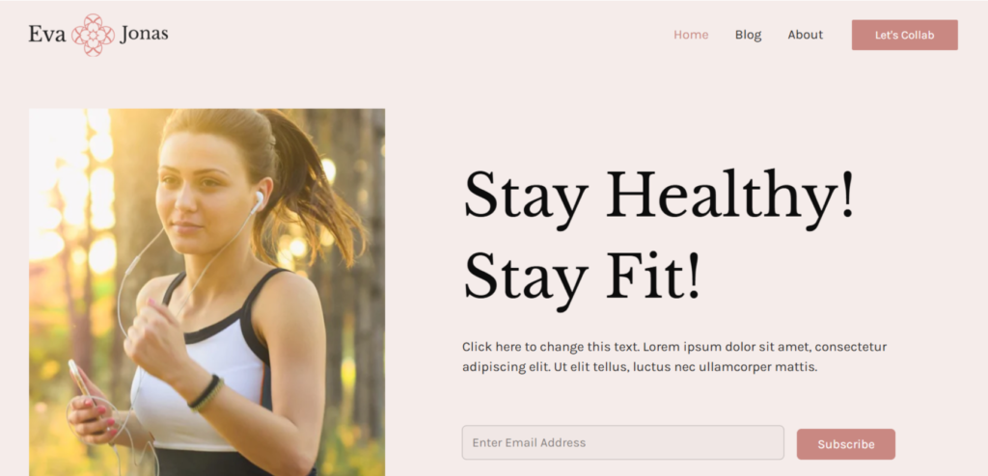
Task: Open the Home menu item
Action: [x=691, y=35]
